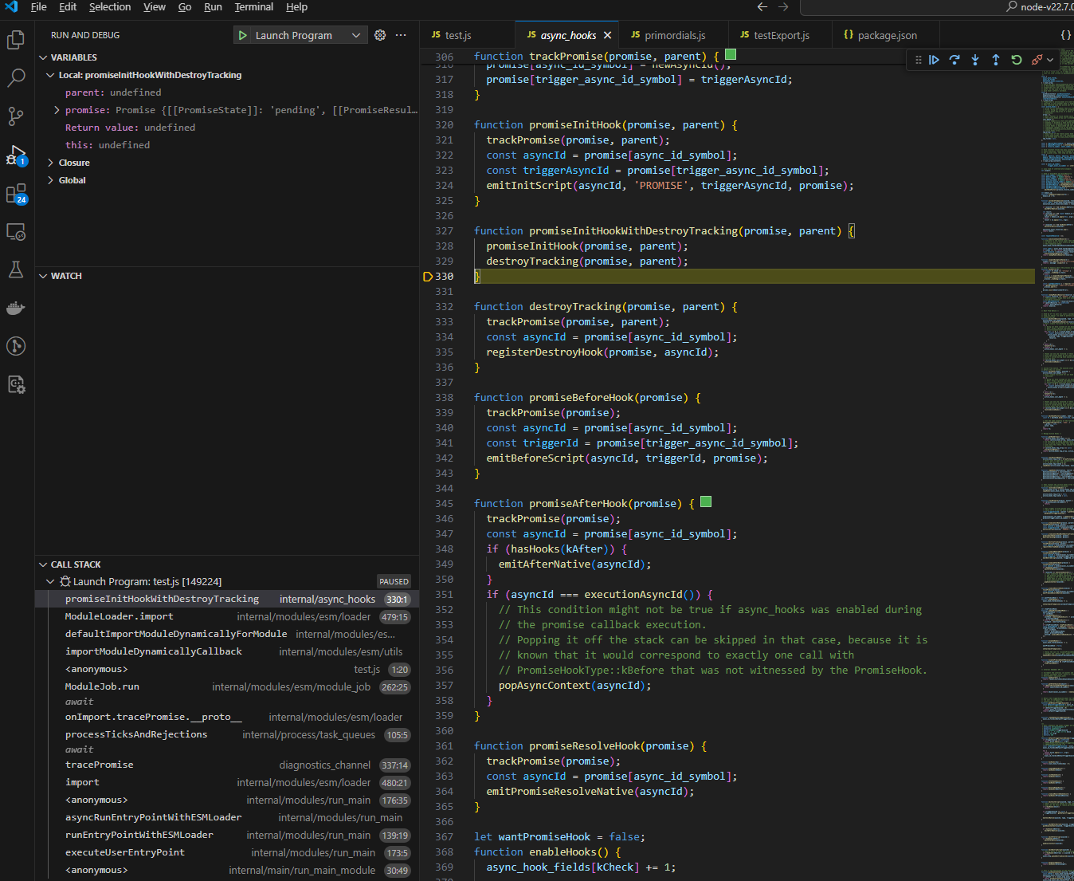Screen dimensions: 1074x881
Task: Collapse the CALL STACK section
Action: tap(43, 564)
